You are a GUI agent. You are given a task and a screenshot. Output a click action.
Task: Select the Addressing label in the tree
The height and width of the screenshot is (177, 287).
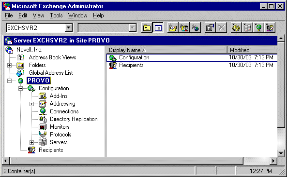pyautogui.click(x=62, y=104)
